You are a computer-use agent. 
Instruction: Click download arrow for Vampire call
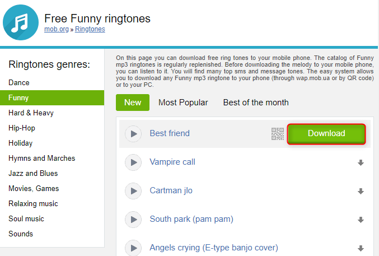pyautogui.click(x=361, y=163)
